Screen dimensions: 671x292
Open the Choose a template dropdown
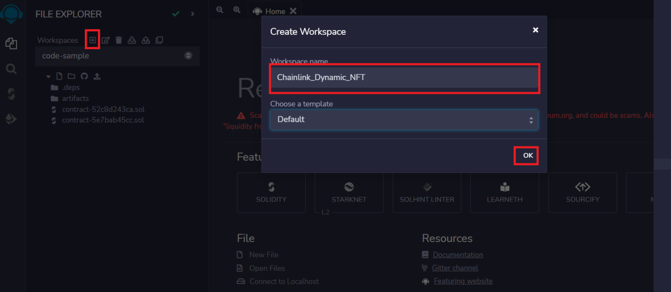tap(404, 120)
